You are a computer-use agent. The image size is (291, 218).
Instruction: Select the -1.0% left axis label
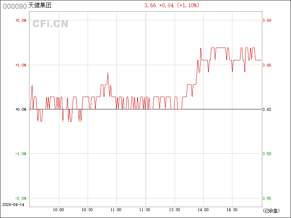21,154
